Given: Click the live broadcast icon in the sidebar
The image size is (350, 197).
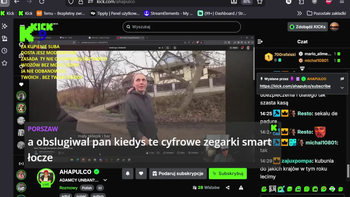Looking at the screenshot, I should click(21, 164).
